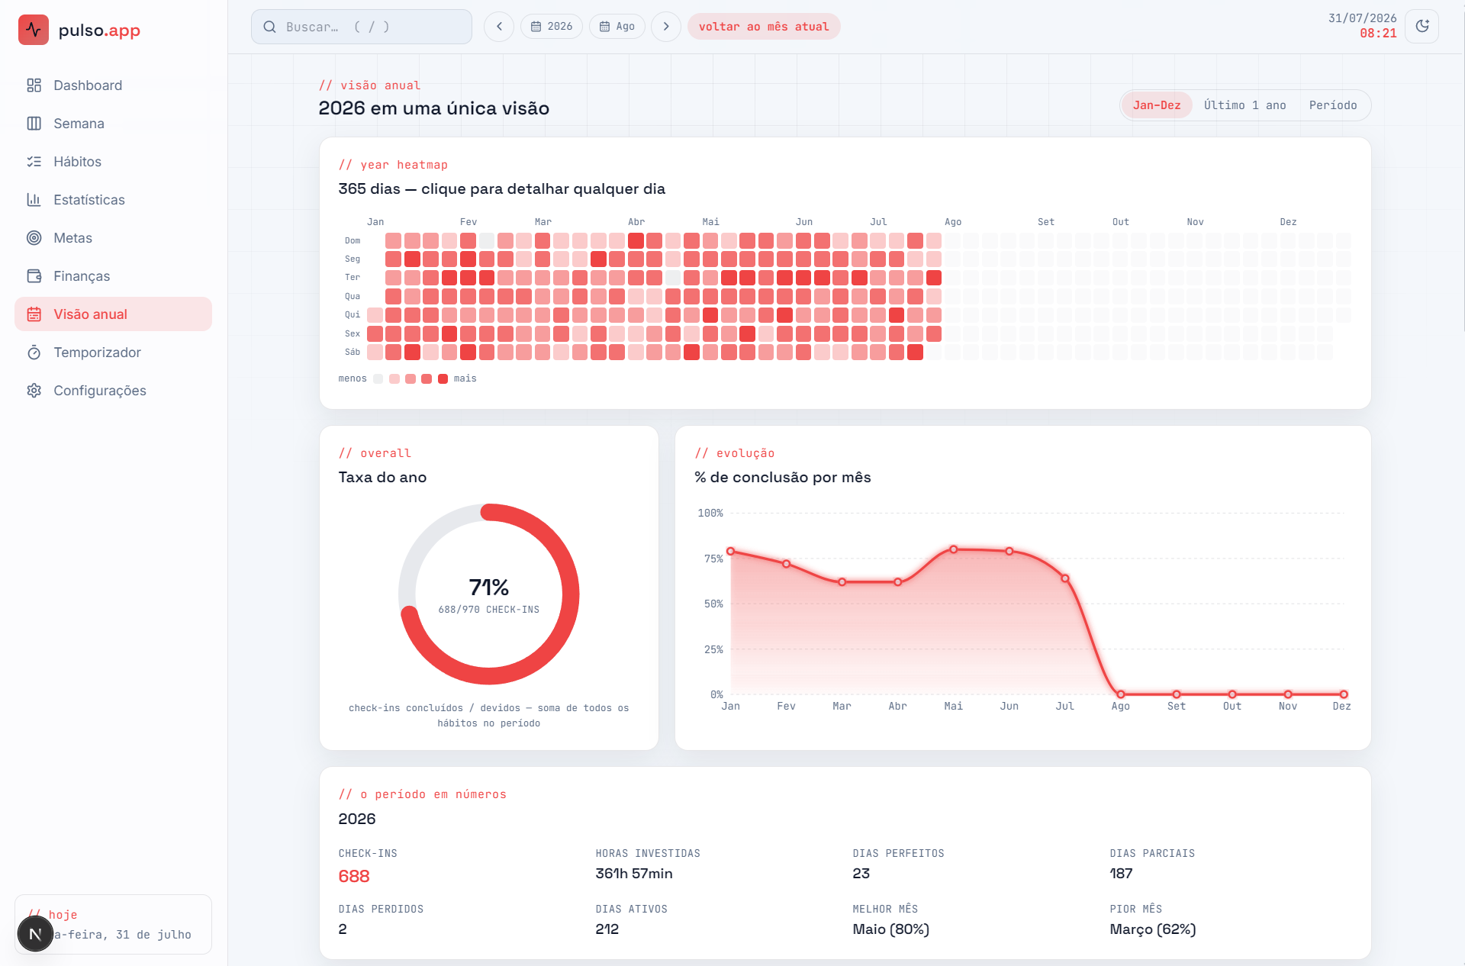The width and height of the screenshot is (1465, 966).
Task: Click the Jan data point on chart
Action: pos(730,551)
